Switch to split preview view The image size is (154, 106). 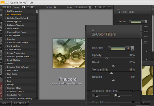(x=28, y=7)
